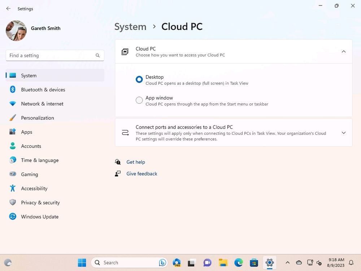Click the Settings gear taskbar icon
This screenshot has width=361, height=271.
(x=270, y=263)
